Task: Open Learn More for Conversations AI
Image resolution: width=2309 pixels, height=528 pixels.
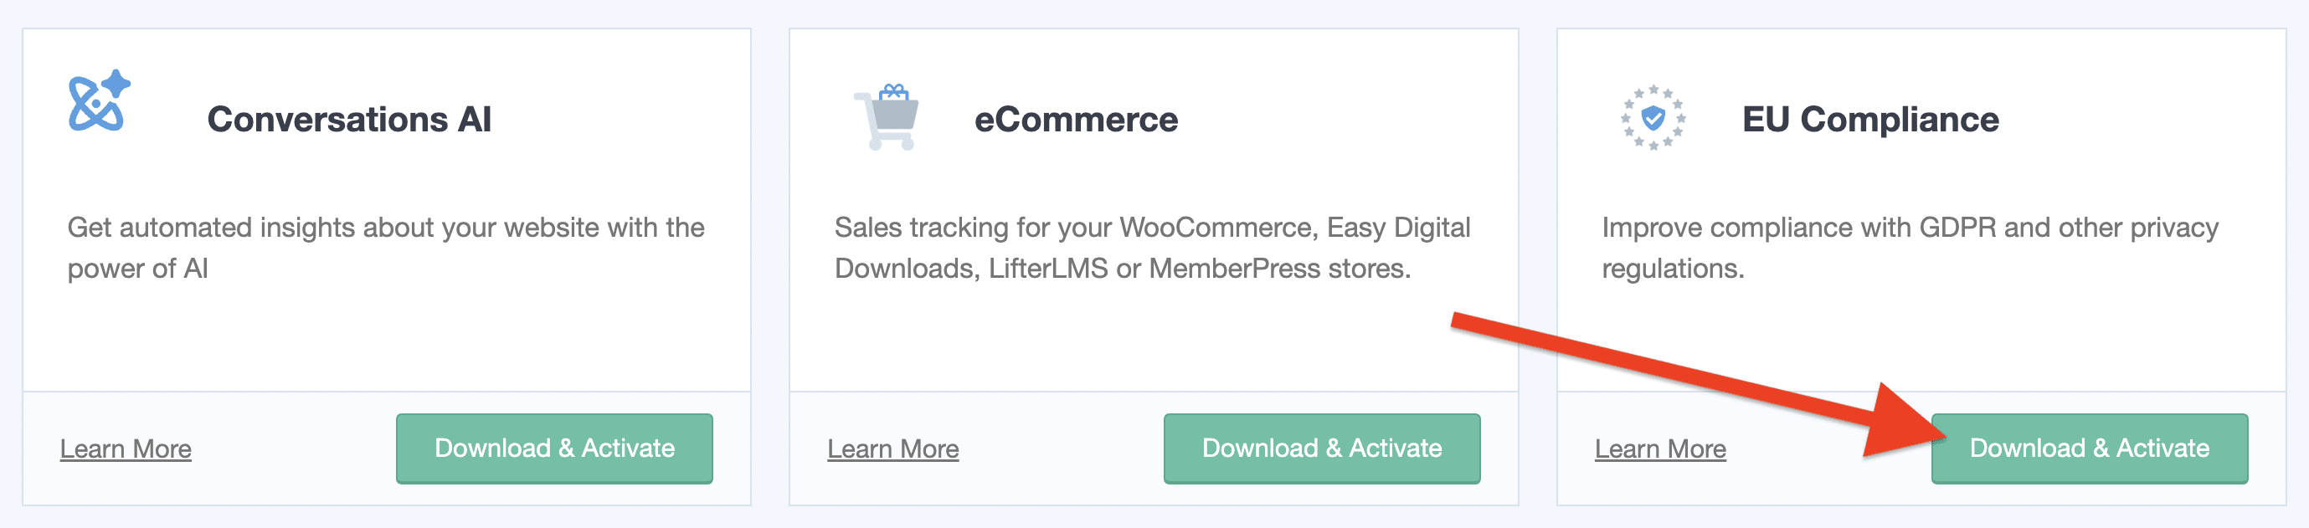Action: (x=126, y=449)
